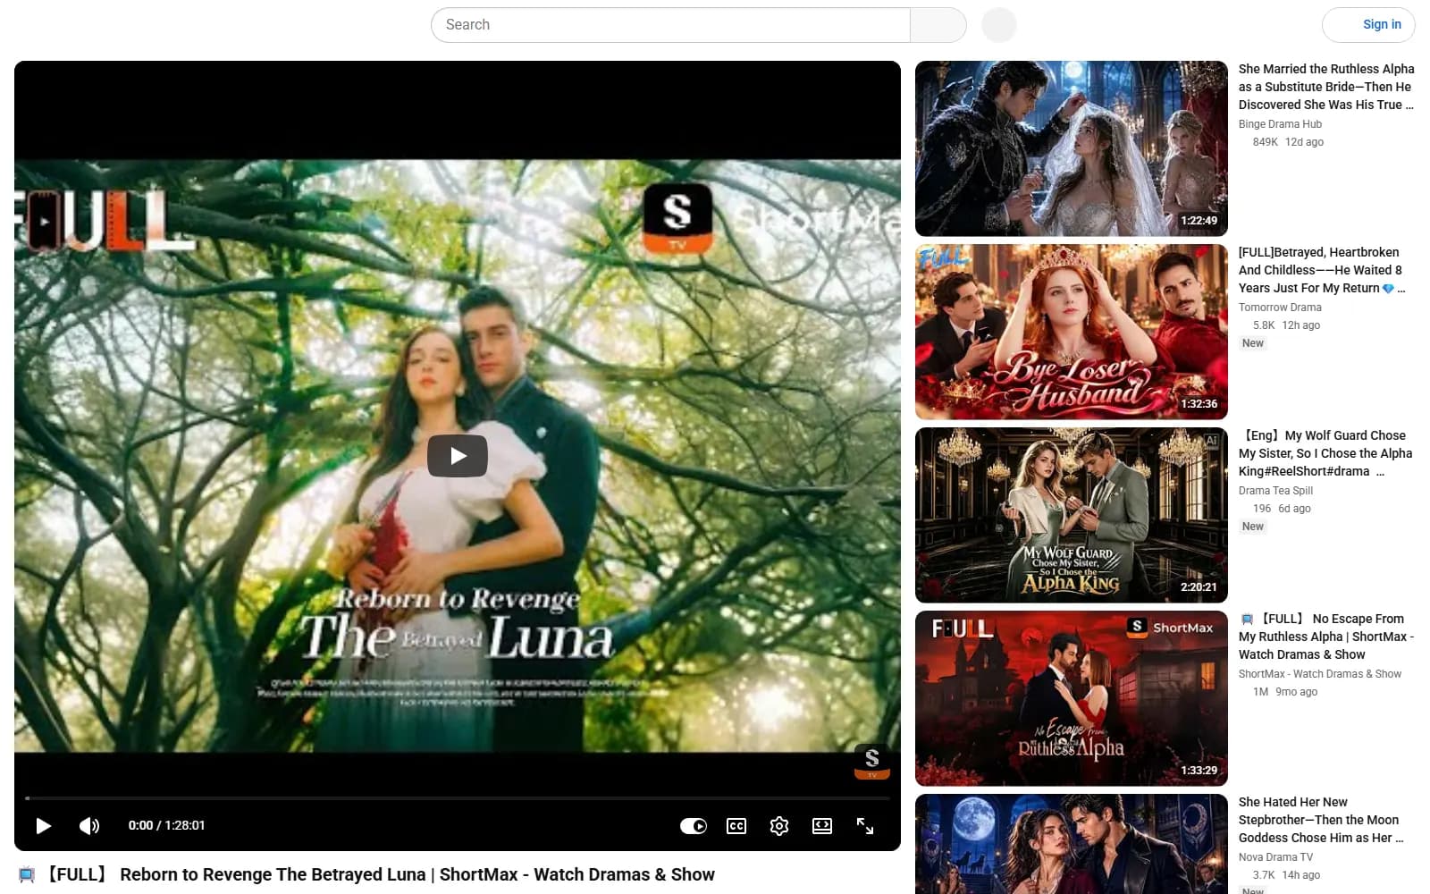Viewport: 1430px width, 894px height.
Task: Click '1M 9mo ago' video stats
Action: pyautogui.click(x=1285, y=692)
